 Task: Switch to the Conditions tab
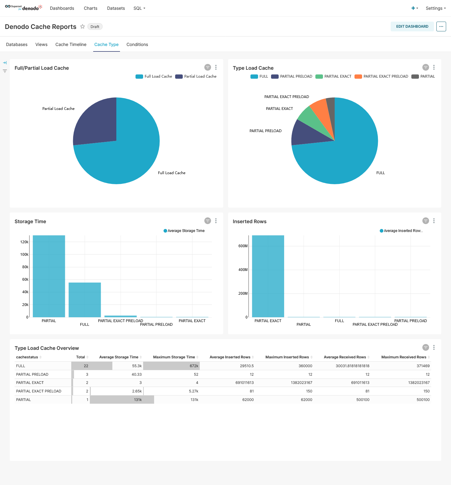coord(137,44)
